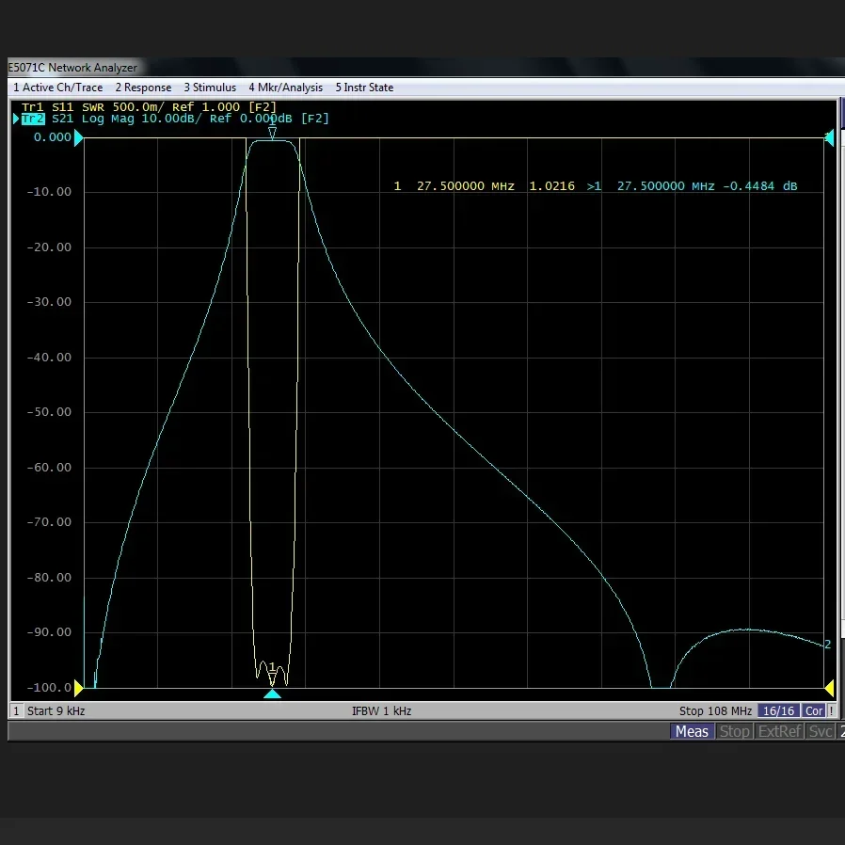This screenshot has height=845, width=845.
Task: Click the IFBW 1 kHz setting
Action: coord(381,711)
